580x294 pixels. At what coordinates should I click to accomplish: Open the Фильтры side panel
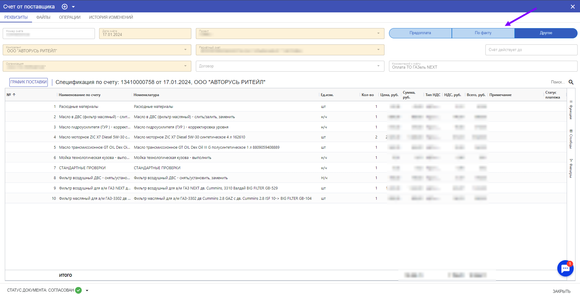(x=571, y=169)
